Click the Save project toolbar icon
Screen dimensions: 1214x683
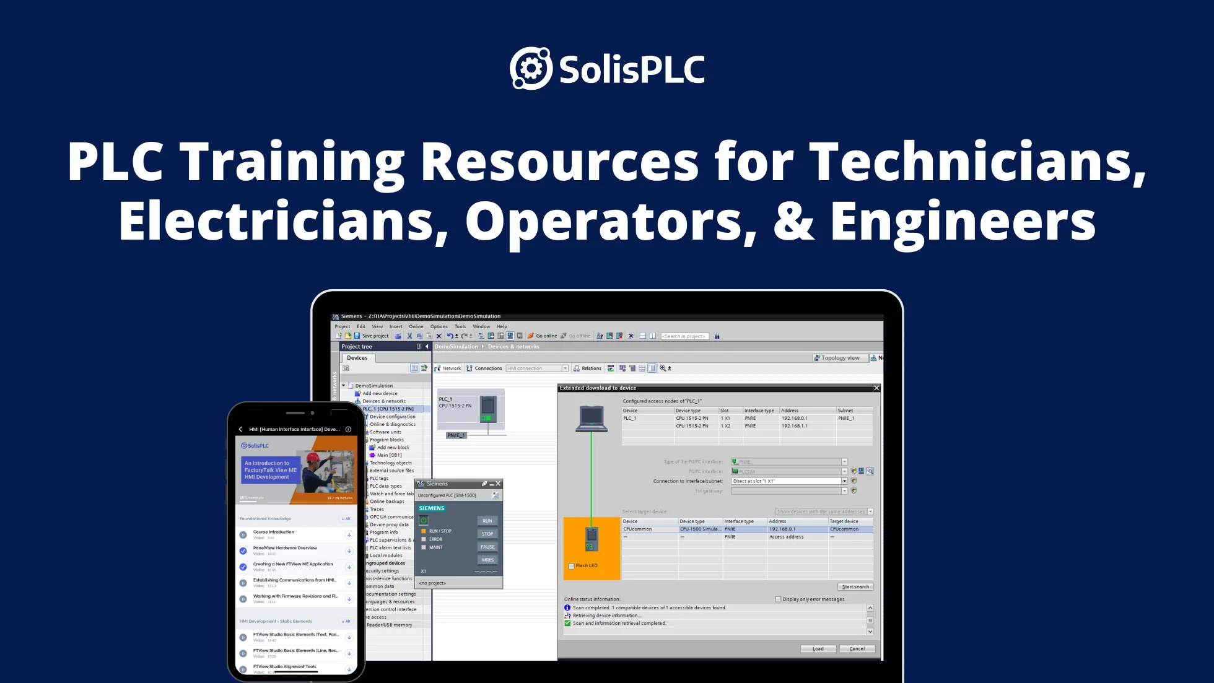coord(357,336)
